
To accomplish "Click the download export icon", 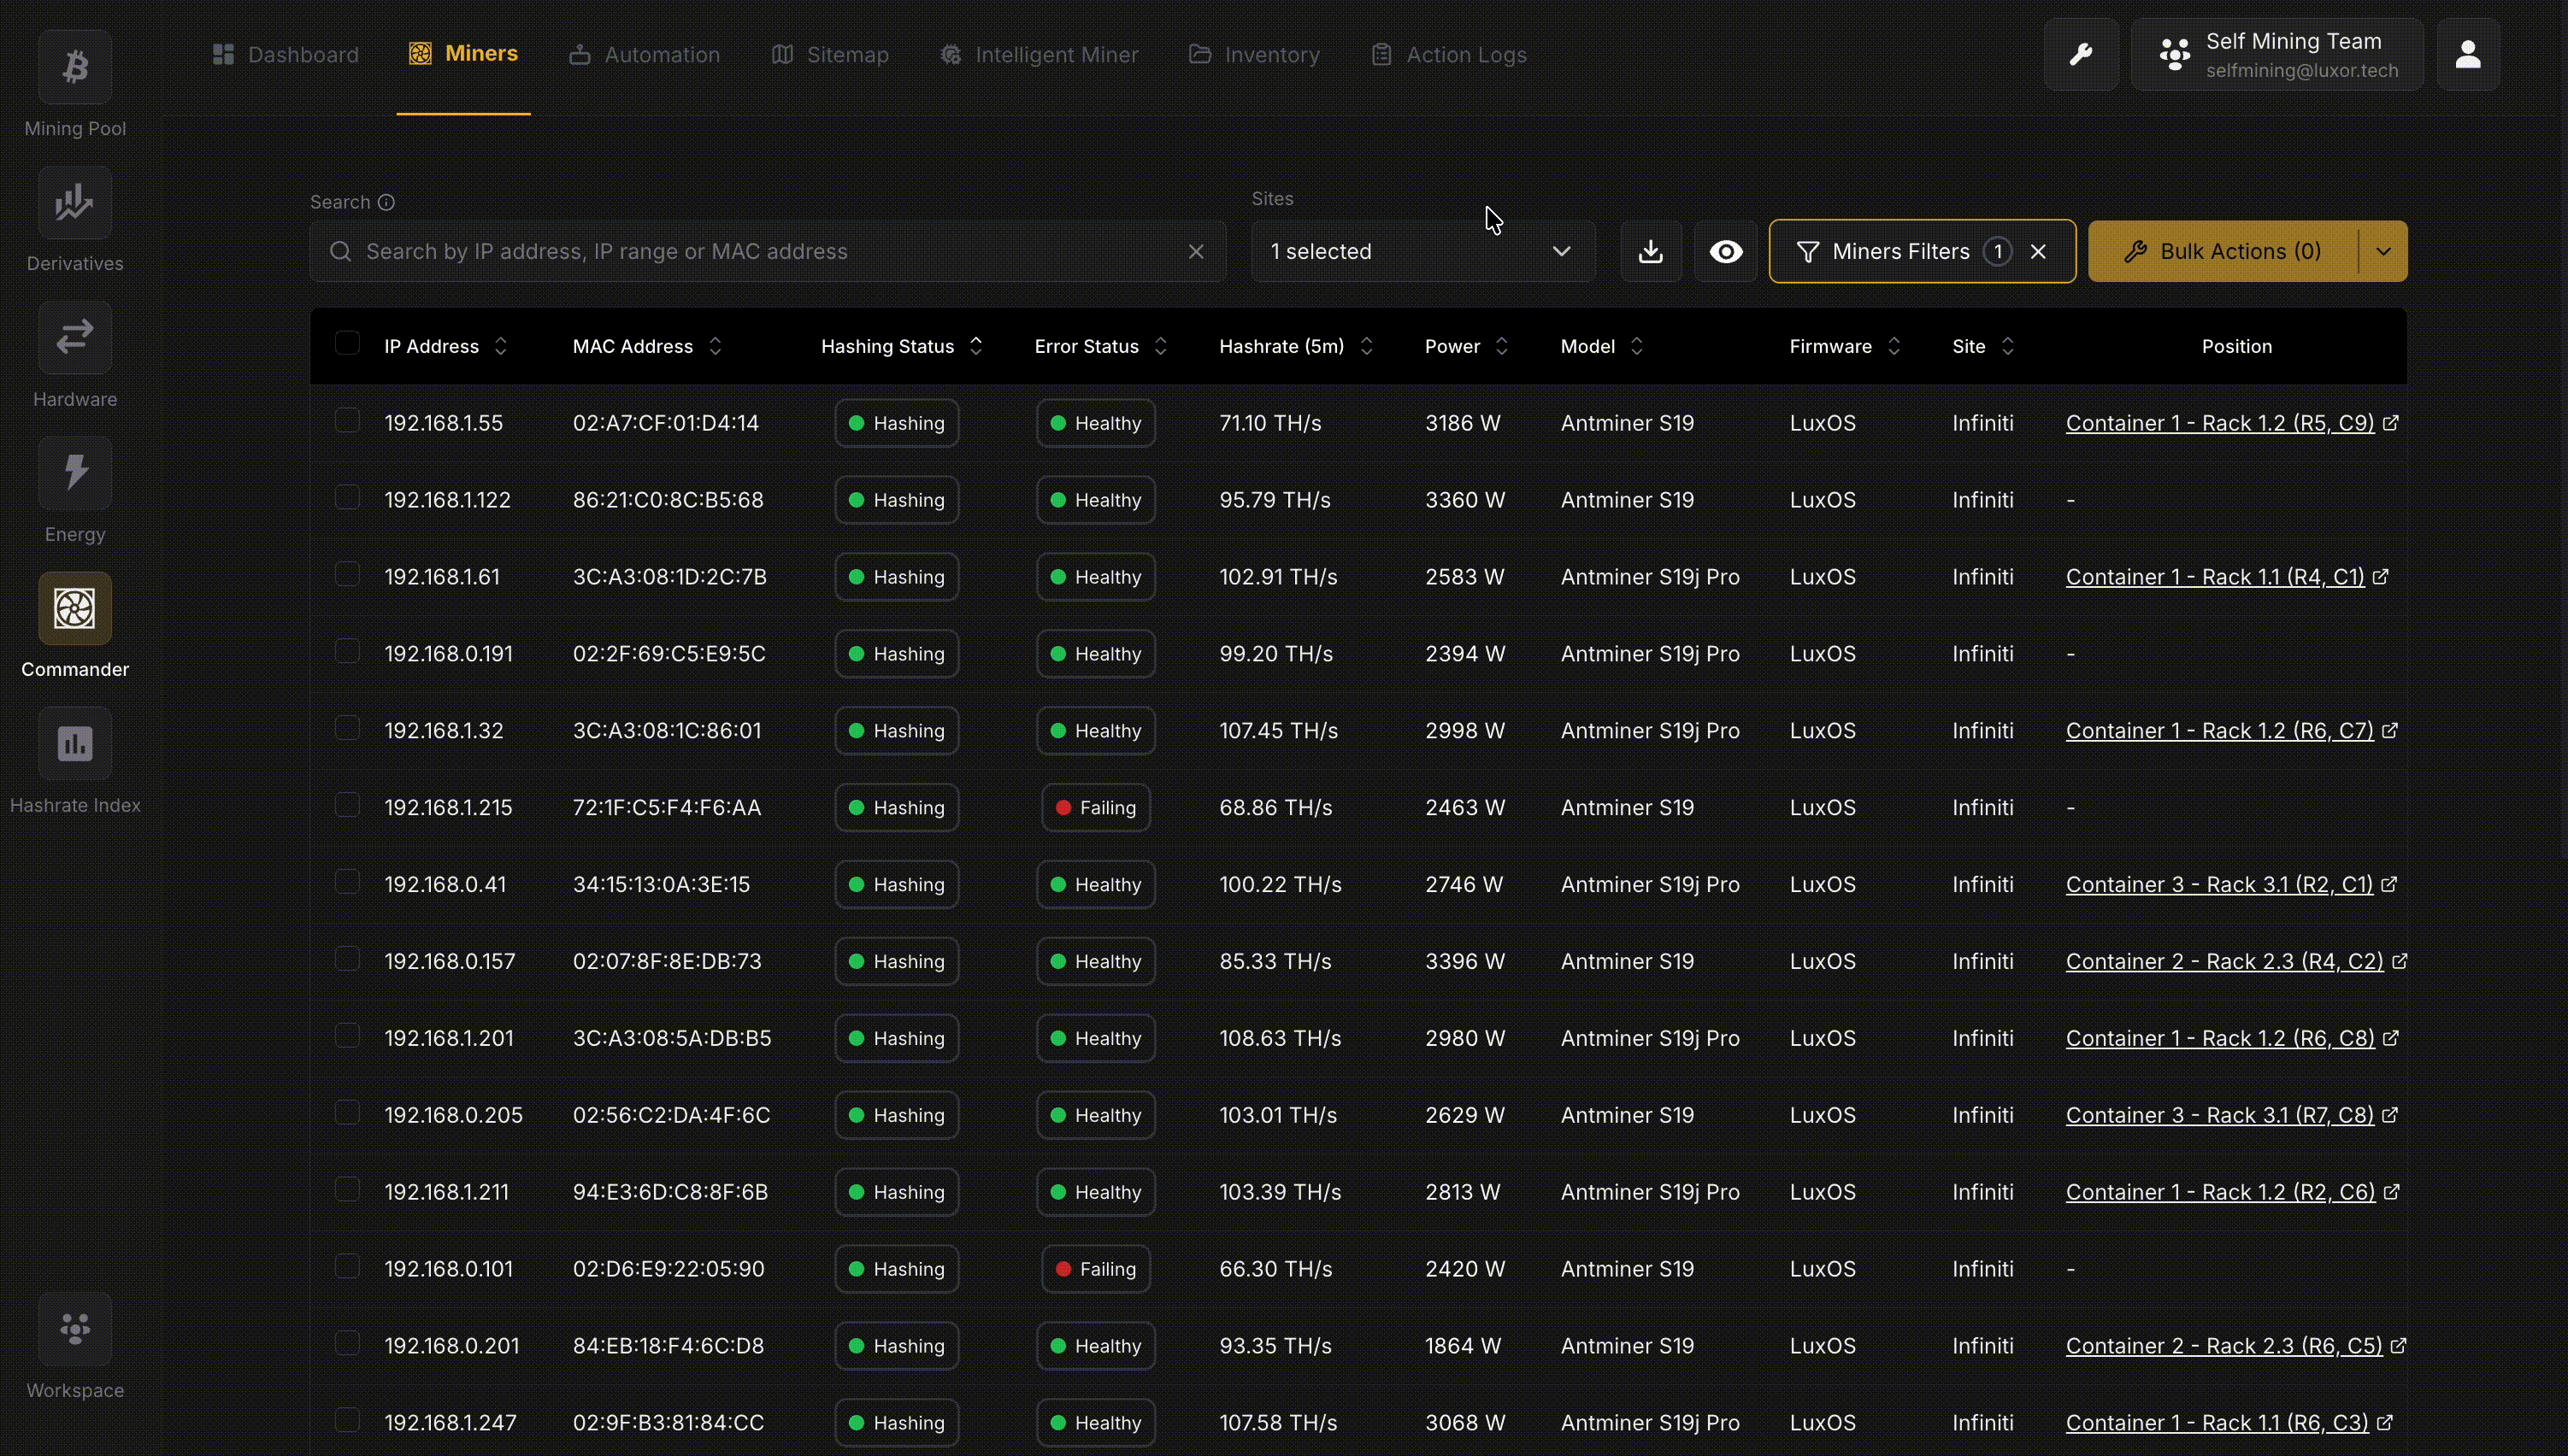I will (1651, 251).
